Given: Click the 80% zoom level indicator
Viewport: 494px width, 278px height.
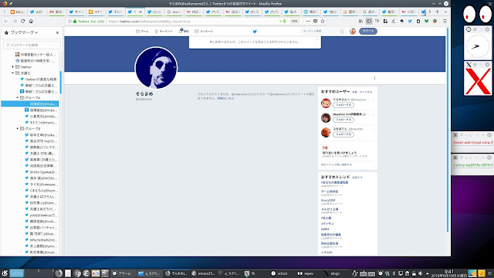Looking at the screenshot, I should [294, 21].
